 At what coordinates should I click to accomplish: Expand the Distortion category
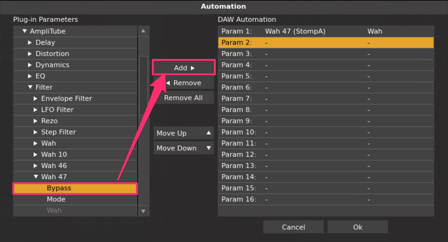pyautogui.click(x=30, y=54)
